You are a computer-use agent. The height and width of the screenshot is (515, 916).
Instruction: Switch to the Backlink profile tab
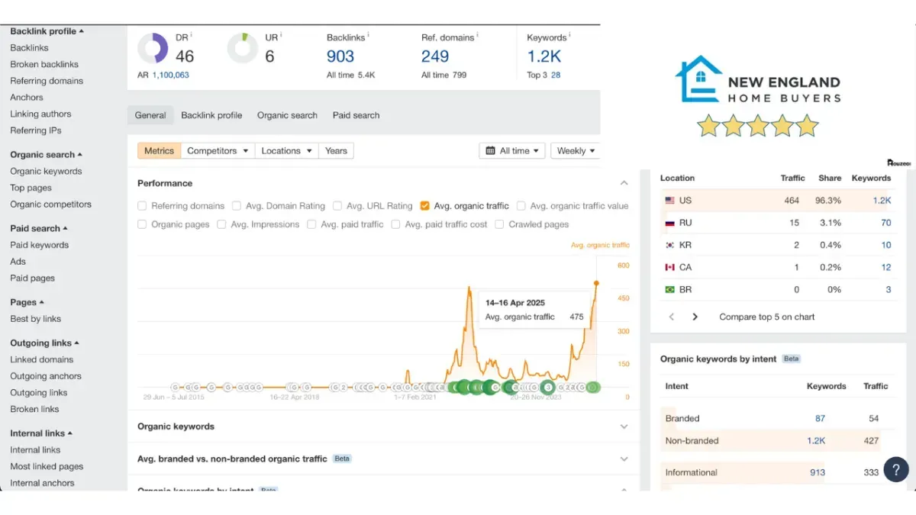(x=211, y=115)
